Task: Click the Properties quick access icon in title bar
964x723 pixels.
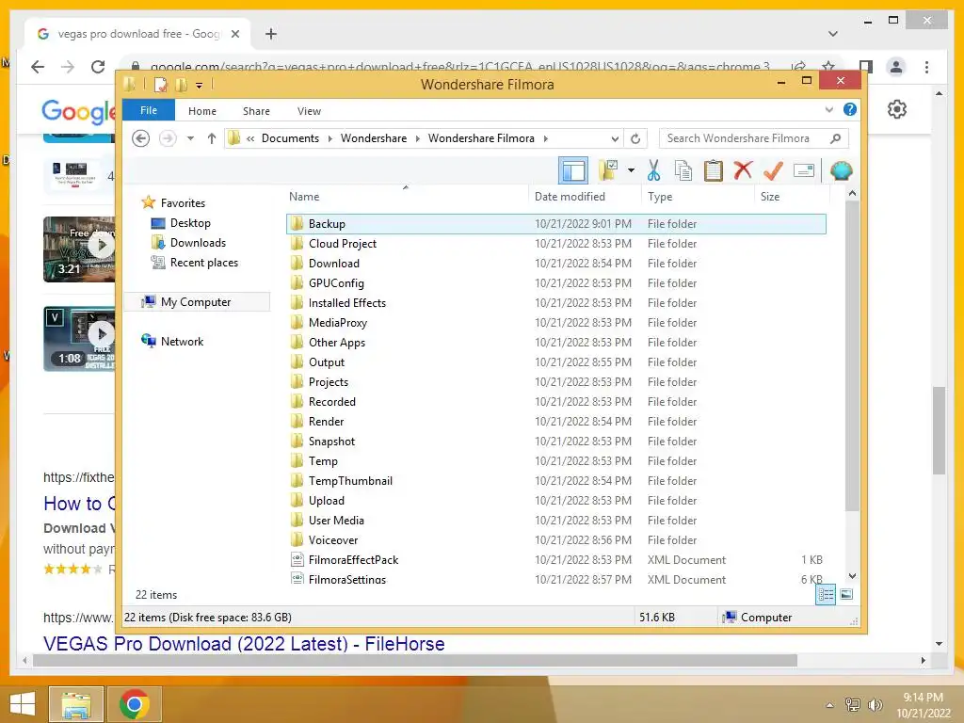Action: (160, 84)
